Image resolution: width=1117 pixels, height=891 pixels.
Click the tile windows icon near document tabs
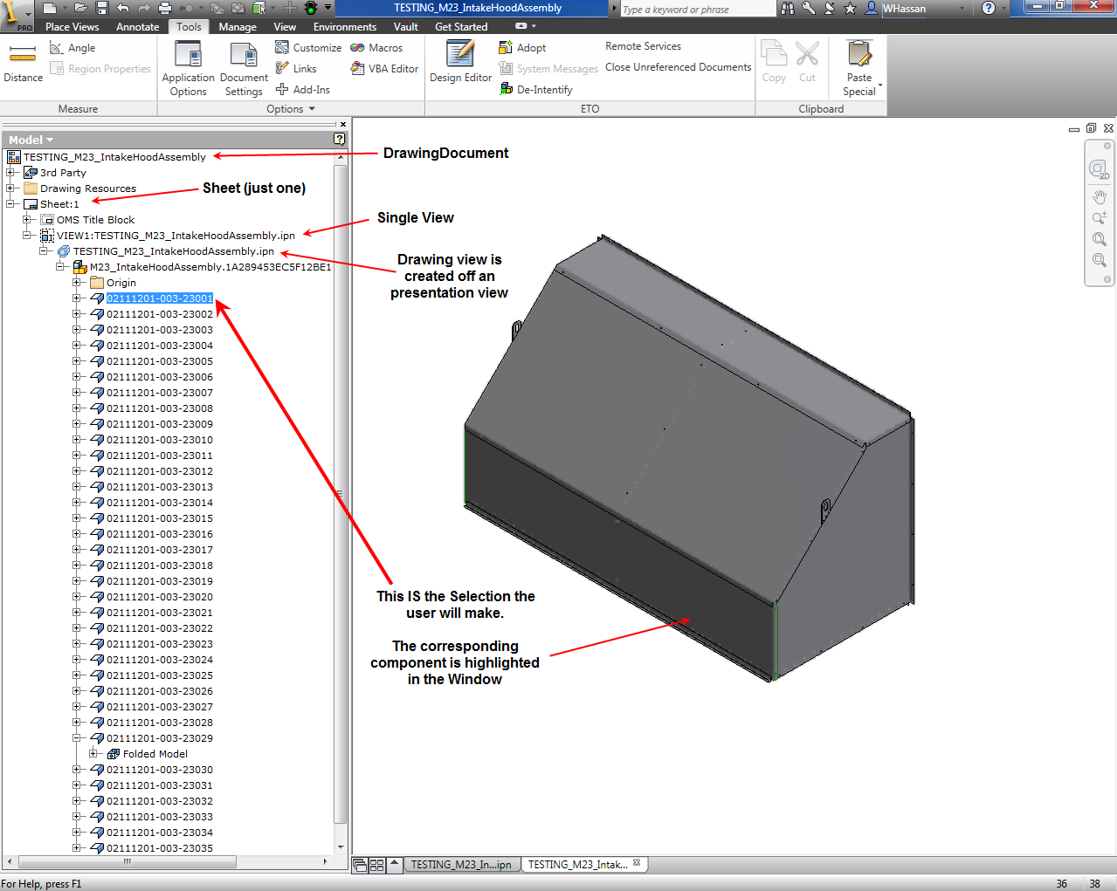click(377, 865)
